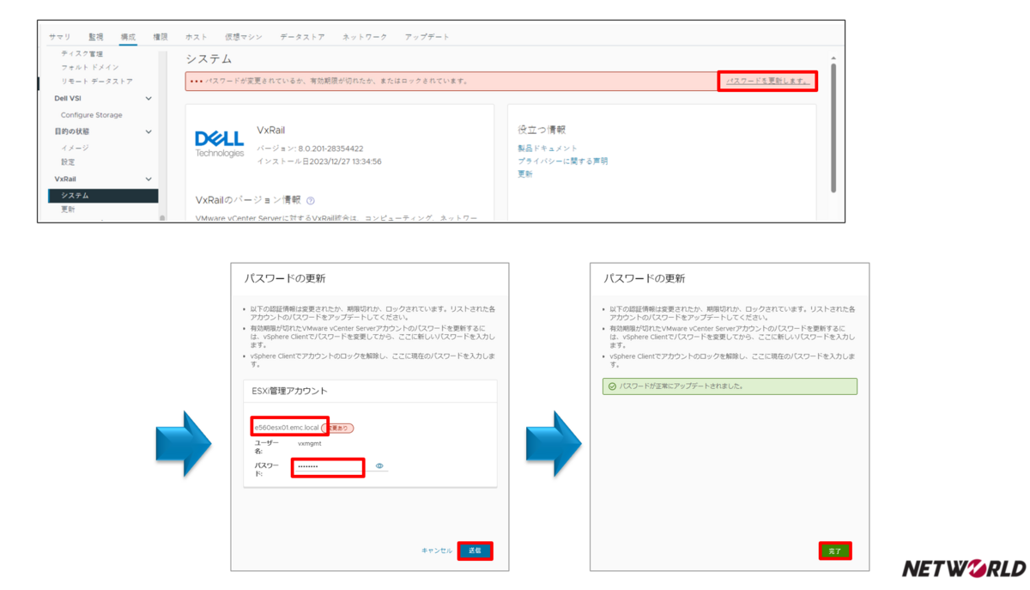Image resolution: width=1030 pixels, height=590 pixels.
Task: Click the vxmgmt user name value
Action: [x=309, y=444]
